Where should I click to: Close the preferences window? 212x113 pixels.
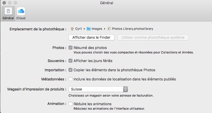tap(4, 3)
